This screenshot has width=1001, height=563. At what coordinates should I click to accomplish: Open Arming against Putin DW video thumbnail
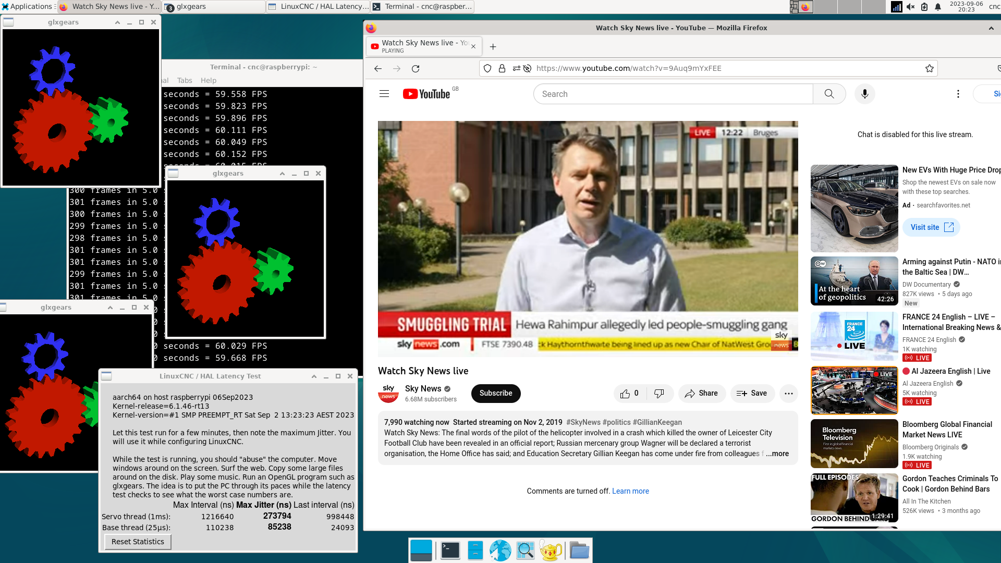click(x=854, y=281)
